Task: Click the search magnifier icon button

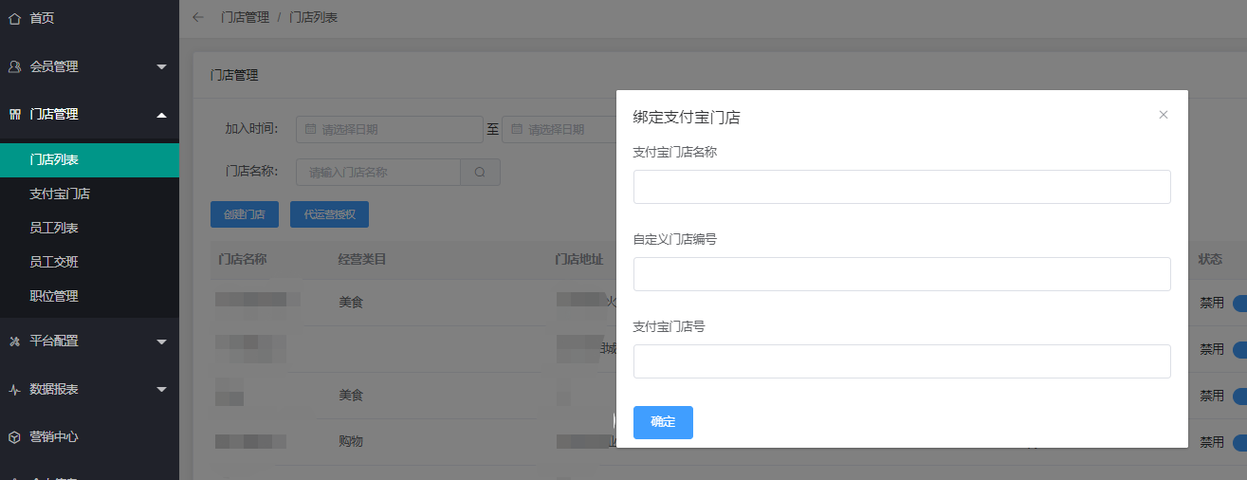Action: tap(480, 173)
